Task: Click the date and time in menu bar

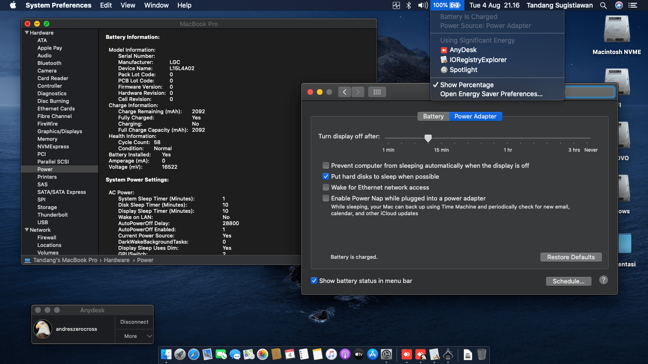Action: tap(494, 5)
